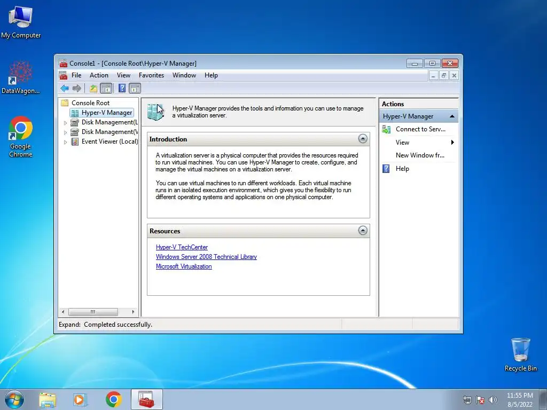This screenshot has height=410, width=547.
Task: Click New Window fr... in Actions pane
Action: click(420, 155)
